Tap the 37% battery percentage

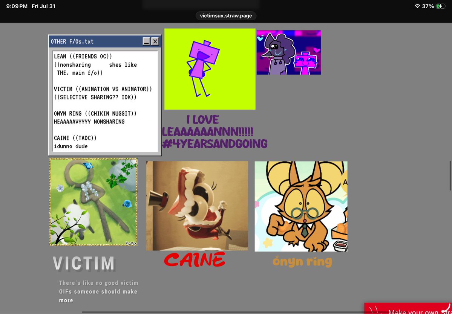428,6
